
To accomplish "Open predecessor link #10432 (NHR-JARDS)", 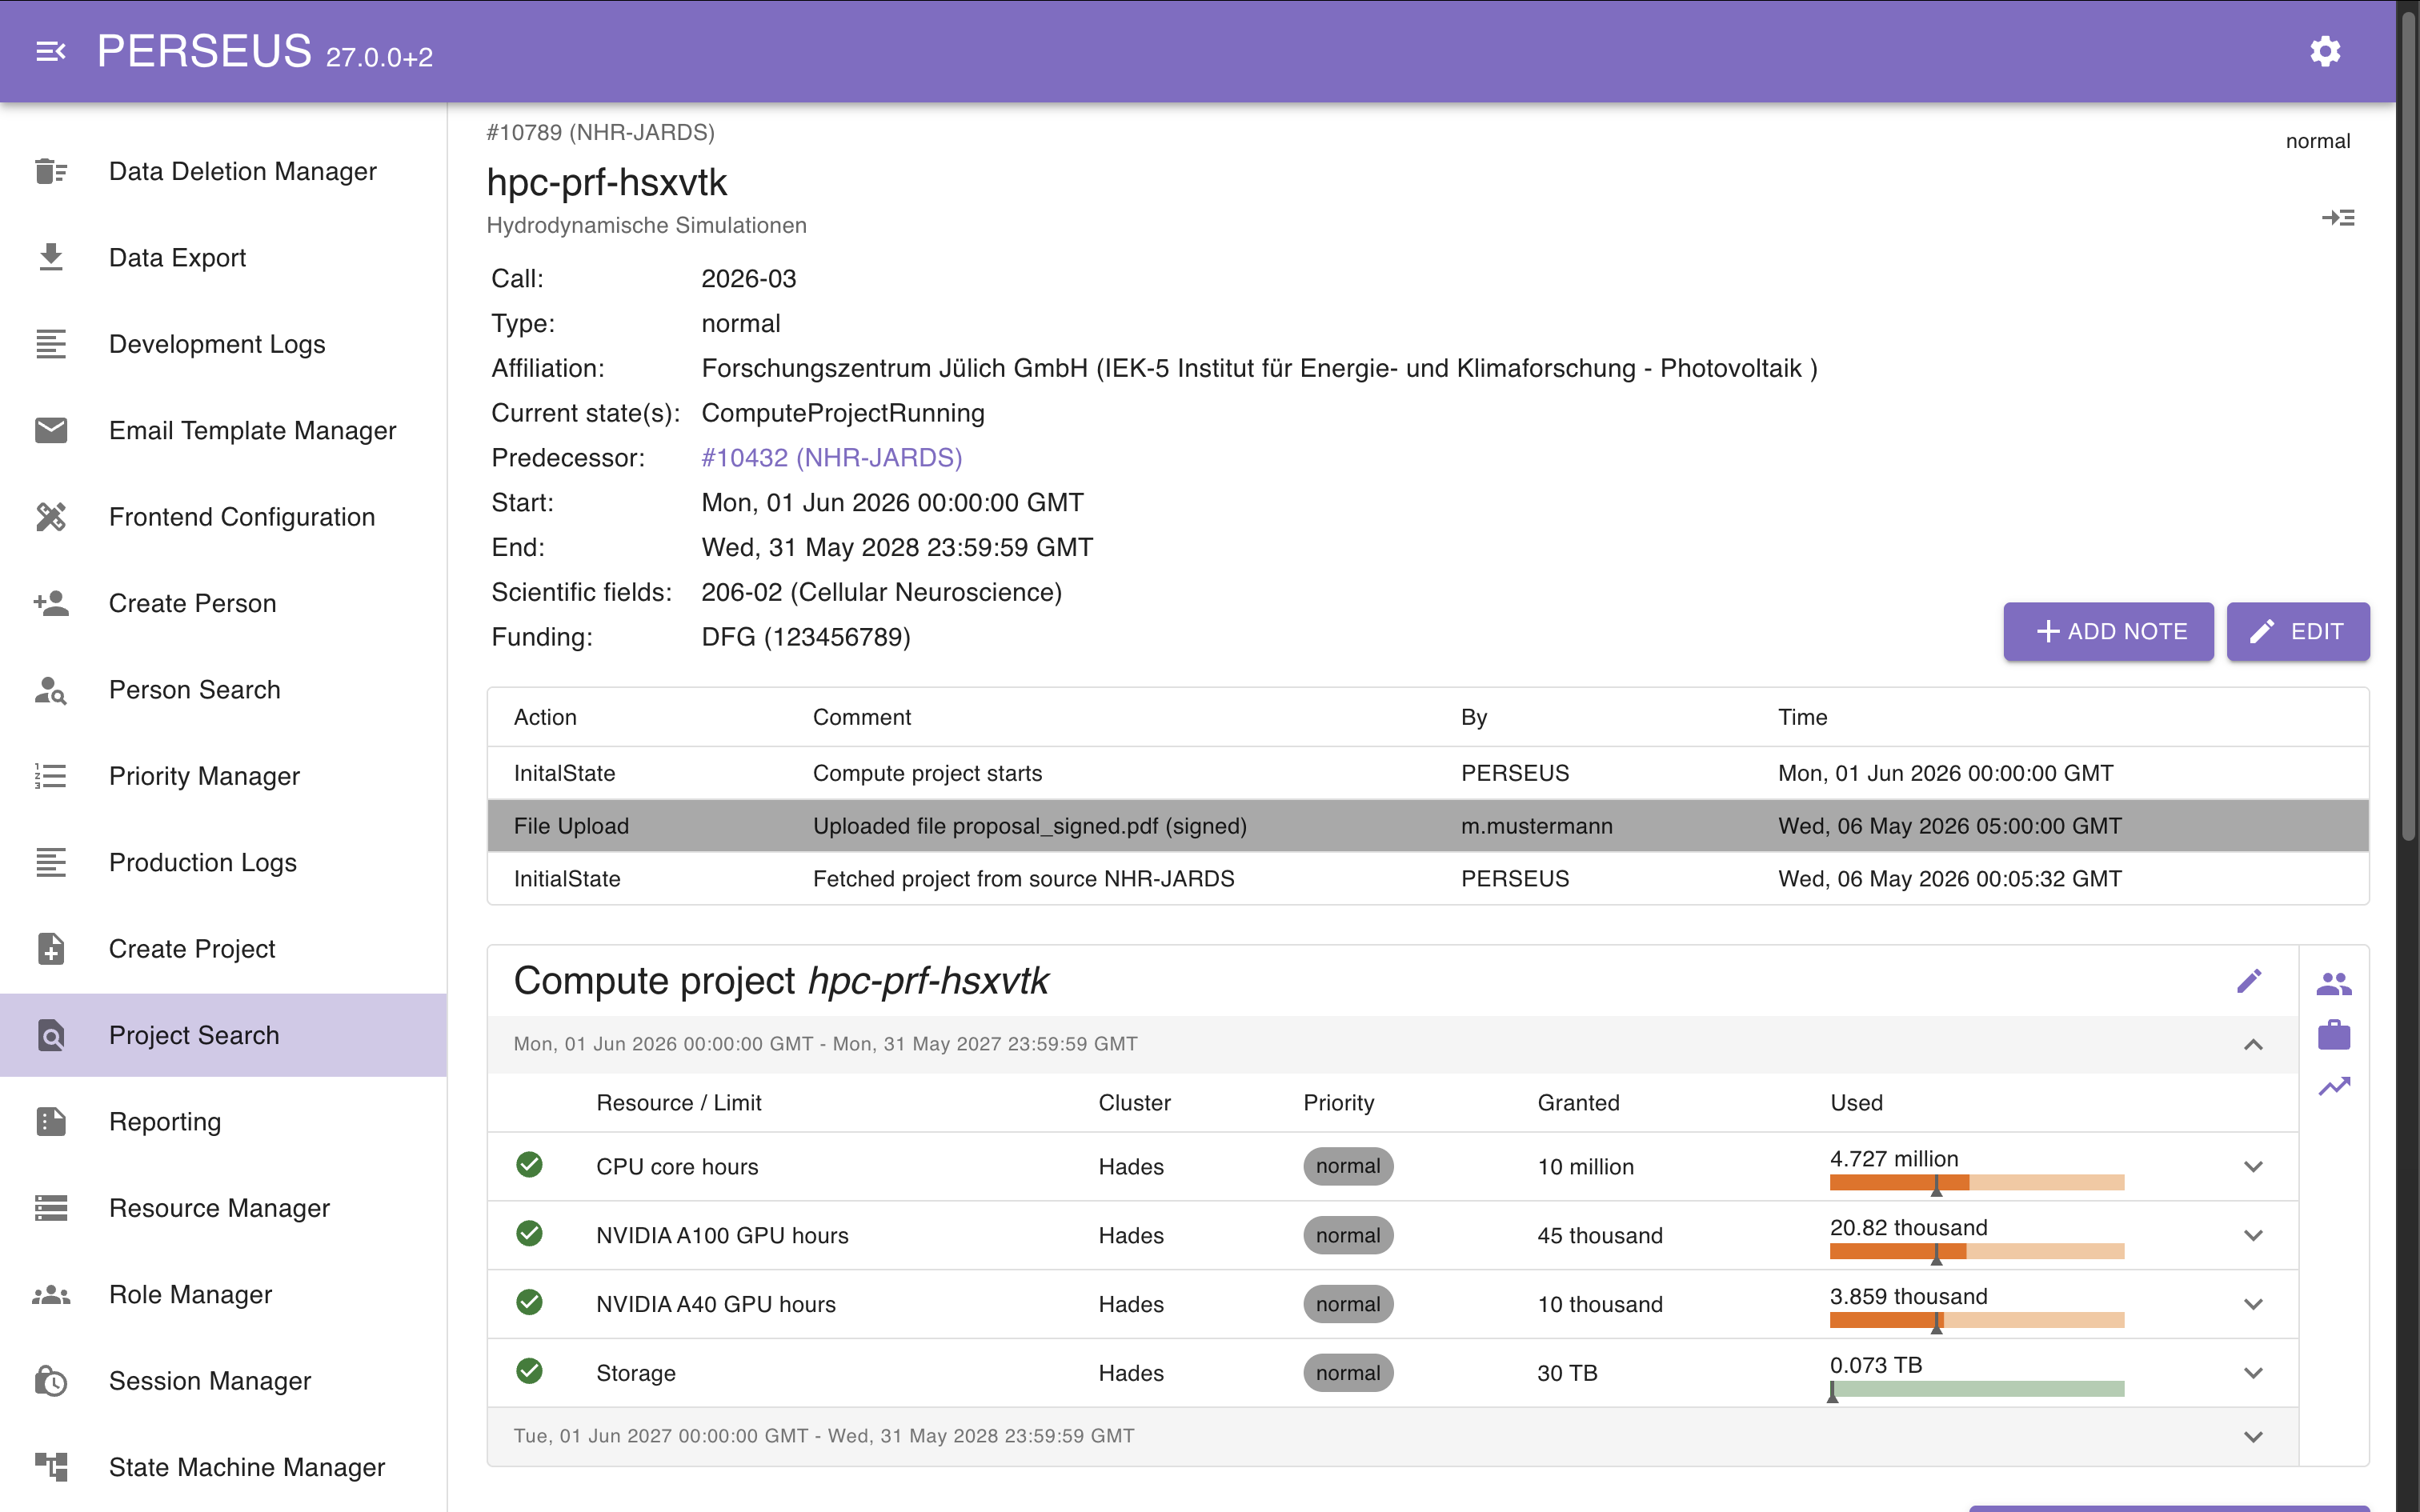I will click(832, 457).
